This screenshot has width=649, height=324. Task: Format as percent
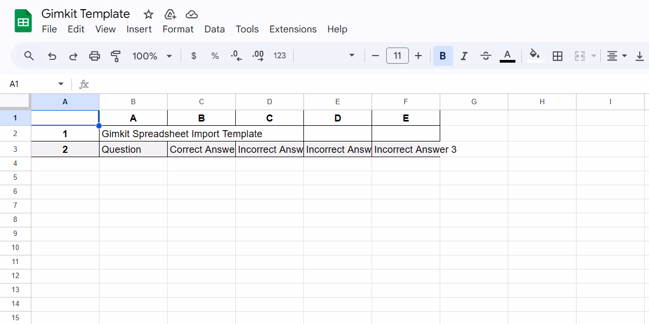[x=215, y=56]
